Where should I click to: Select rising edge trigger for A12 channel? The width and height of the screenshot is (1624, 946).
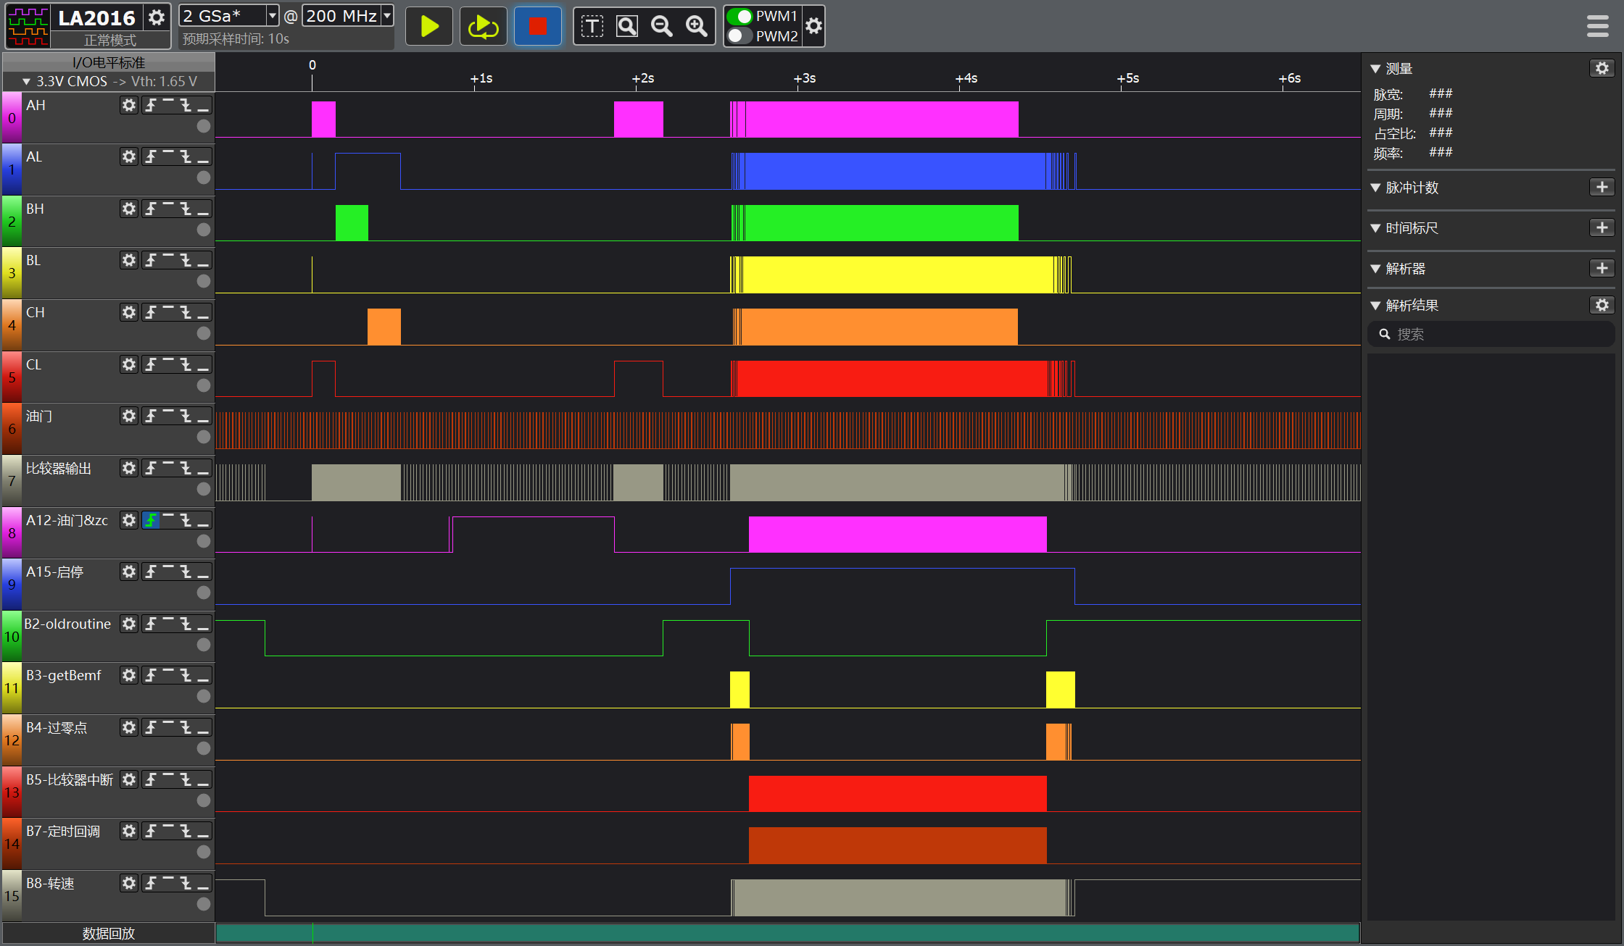(151, 520)
